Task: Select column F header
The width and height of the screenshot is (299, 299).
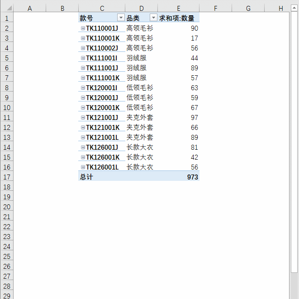Action: (x=216, y=8)
